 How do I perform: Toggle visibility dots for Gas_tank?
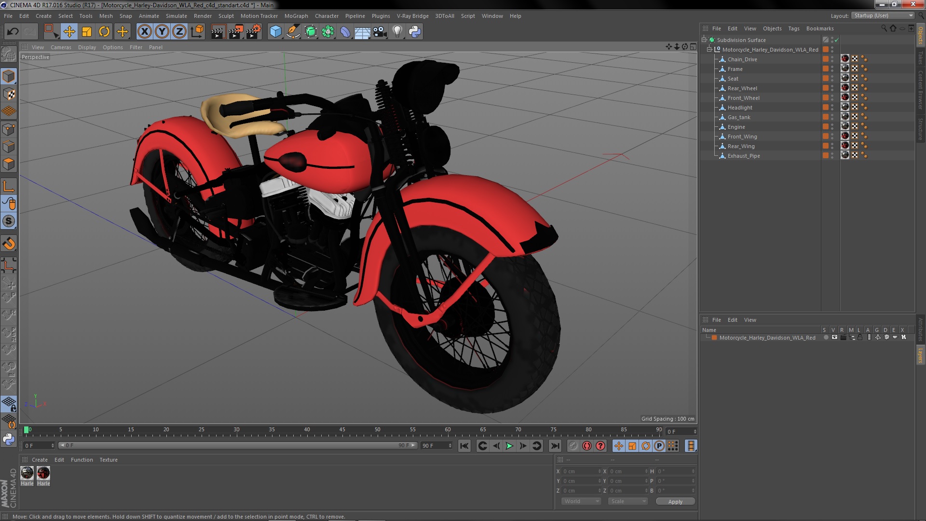tap(832, 117)
